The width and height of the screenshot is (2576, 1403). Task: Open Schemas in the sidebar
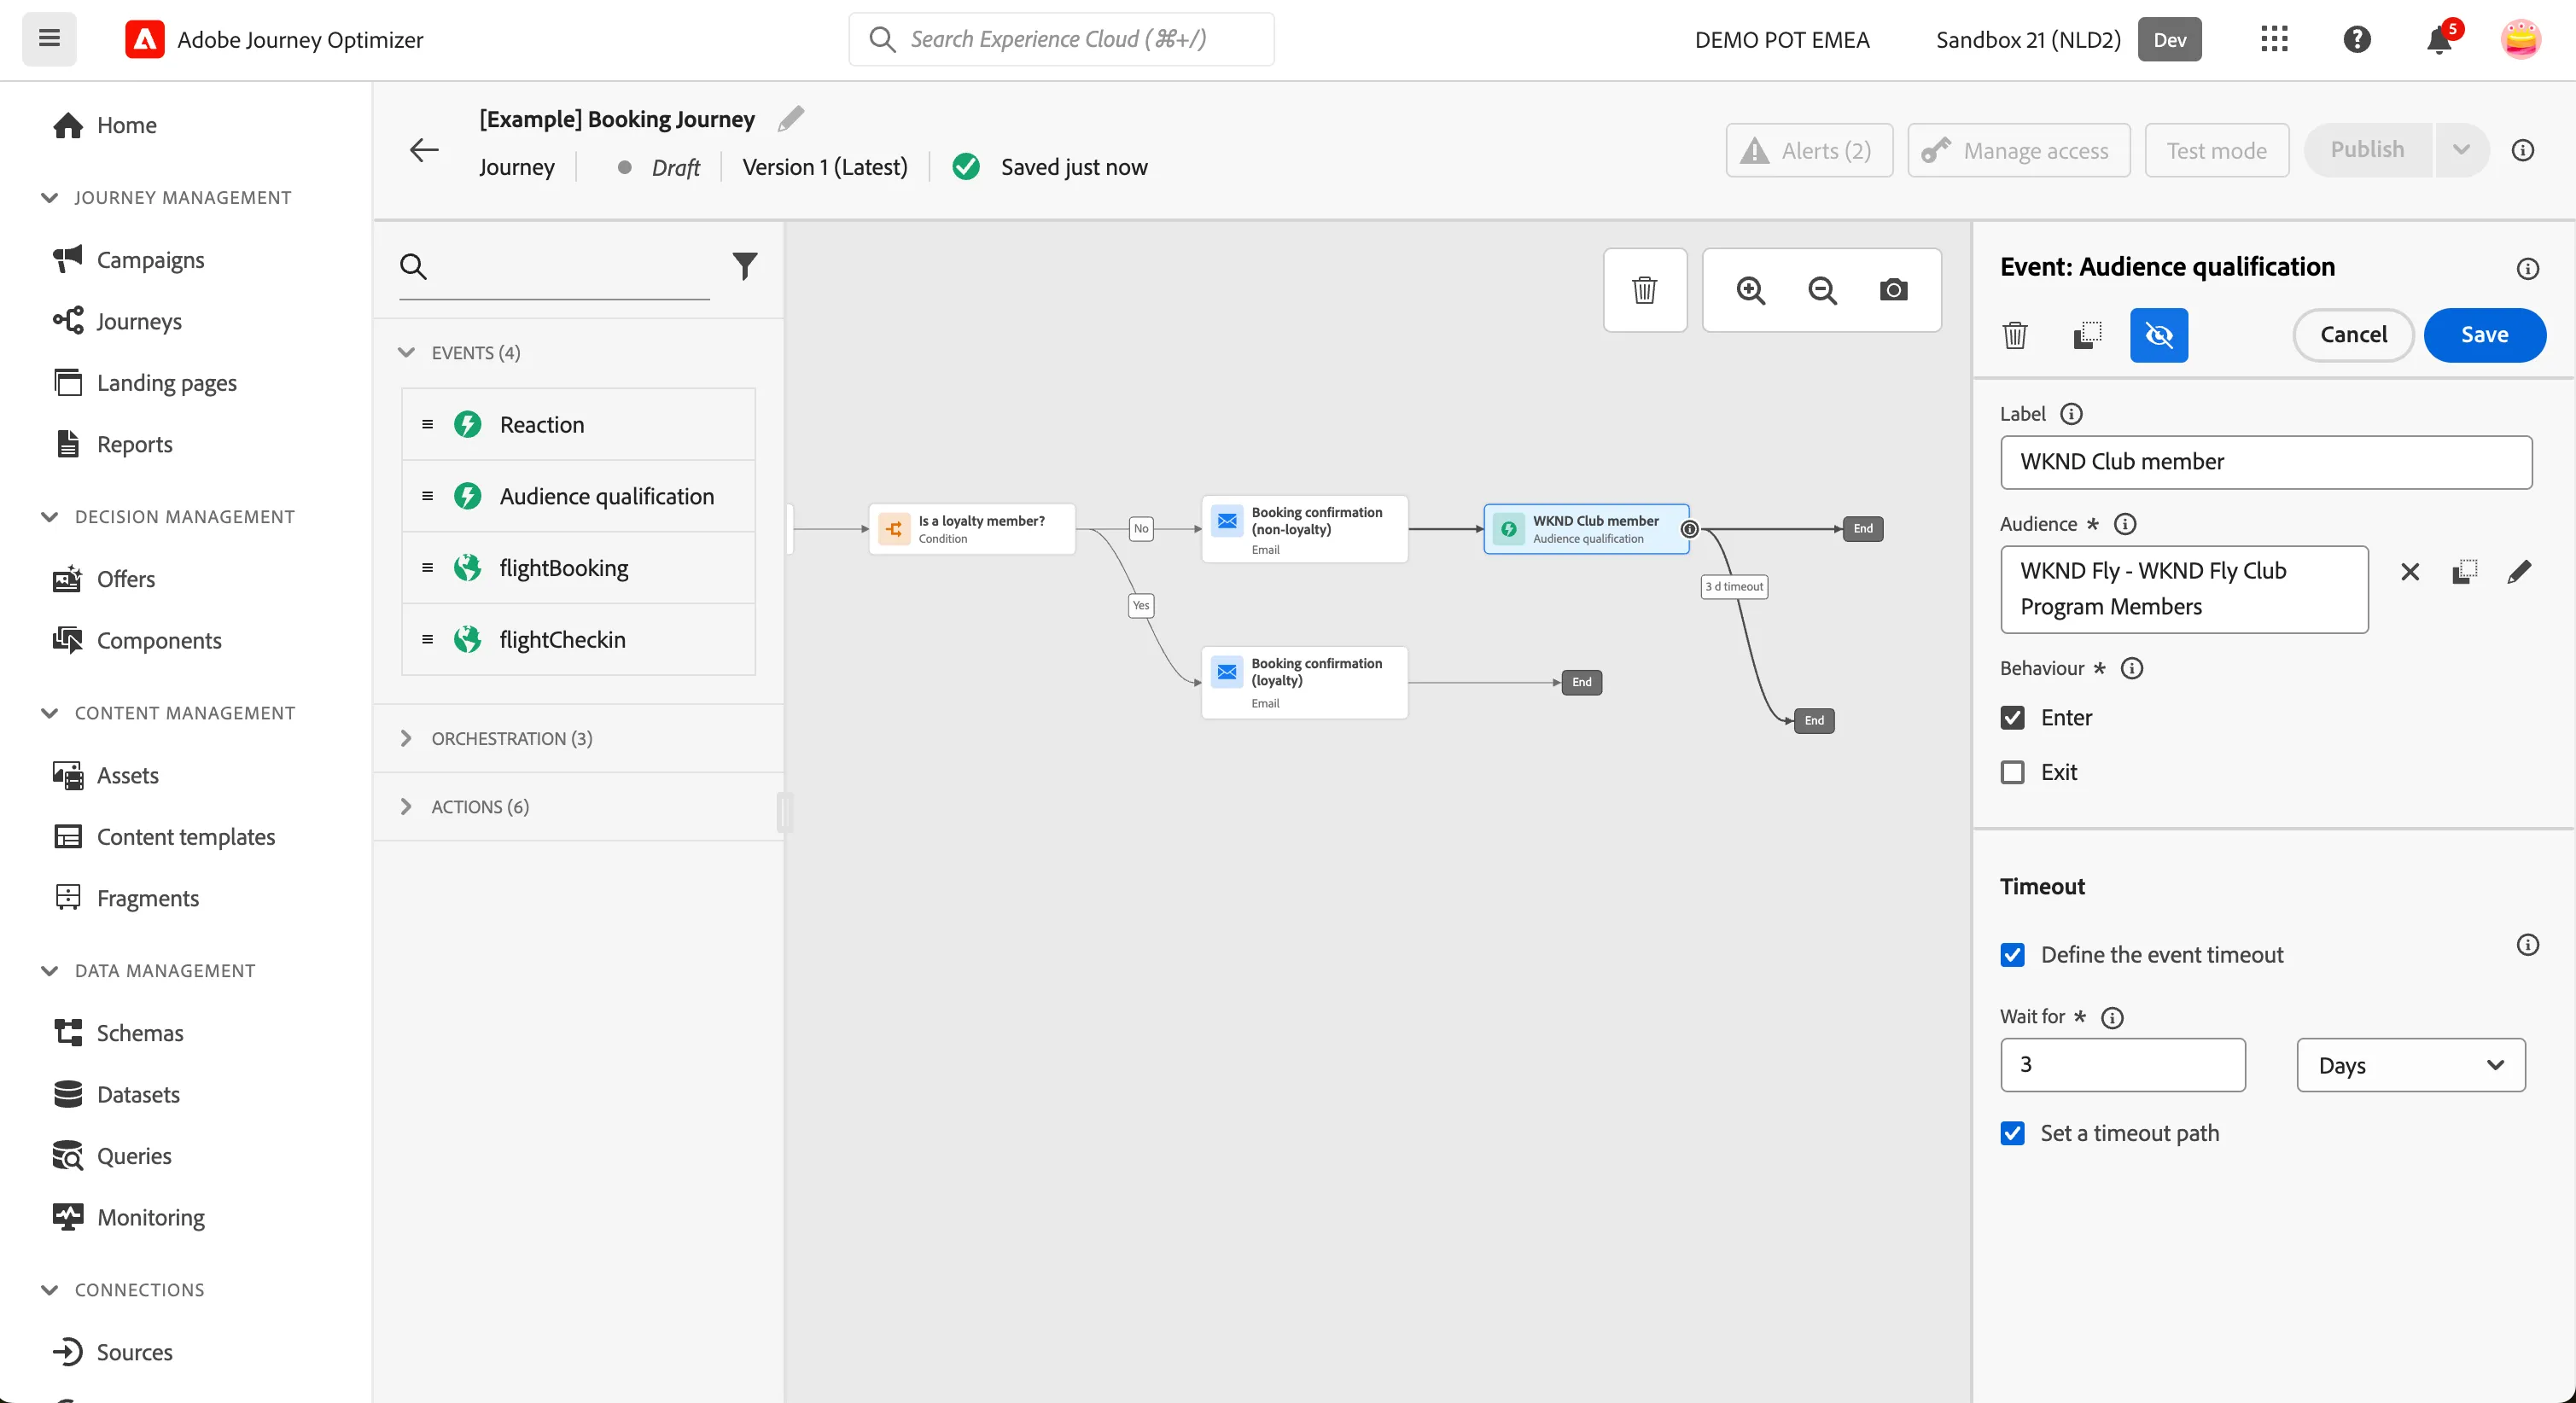[x=140, y=1033]
